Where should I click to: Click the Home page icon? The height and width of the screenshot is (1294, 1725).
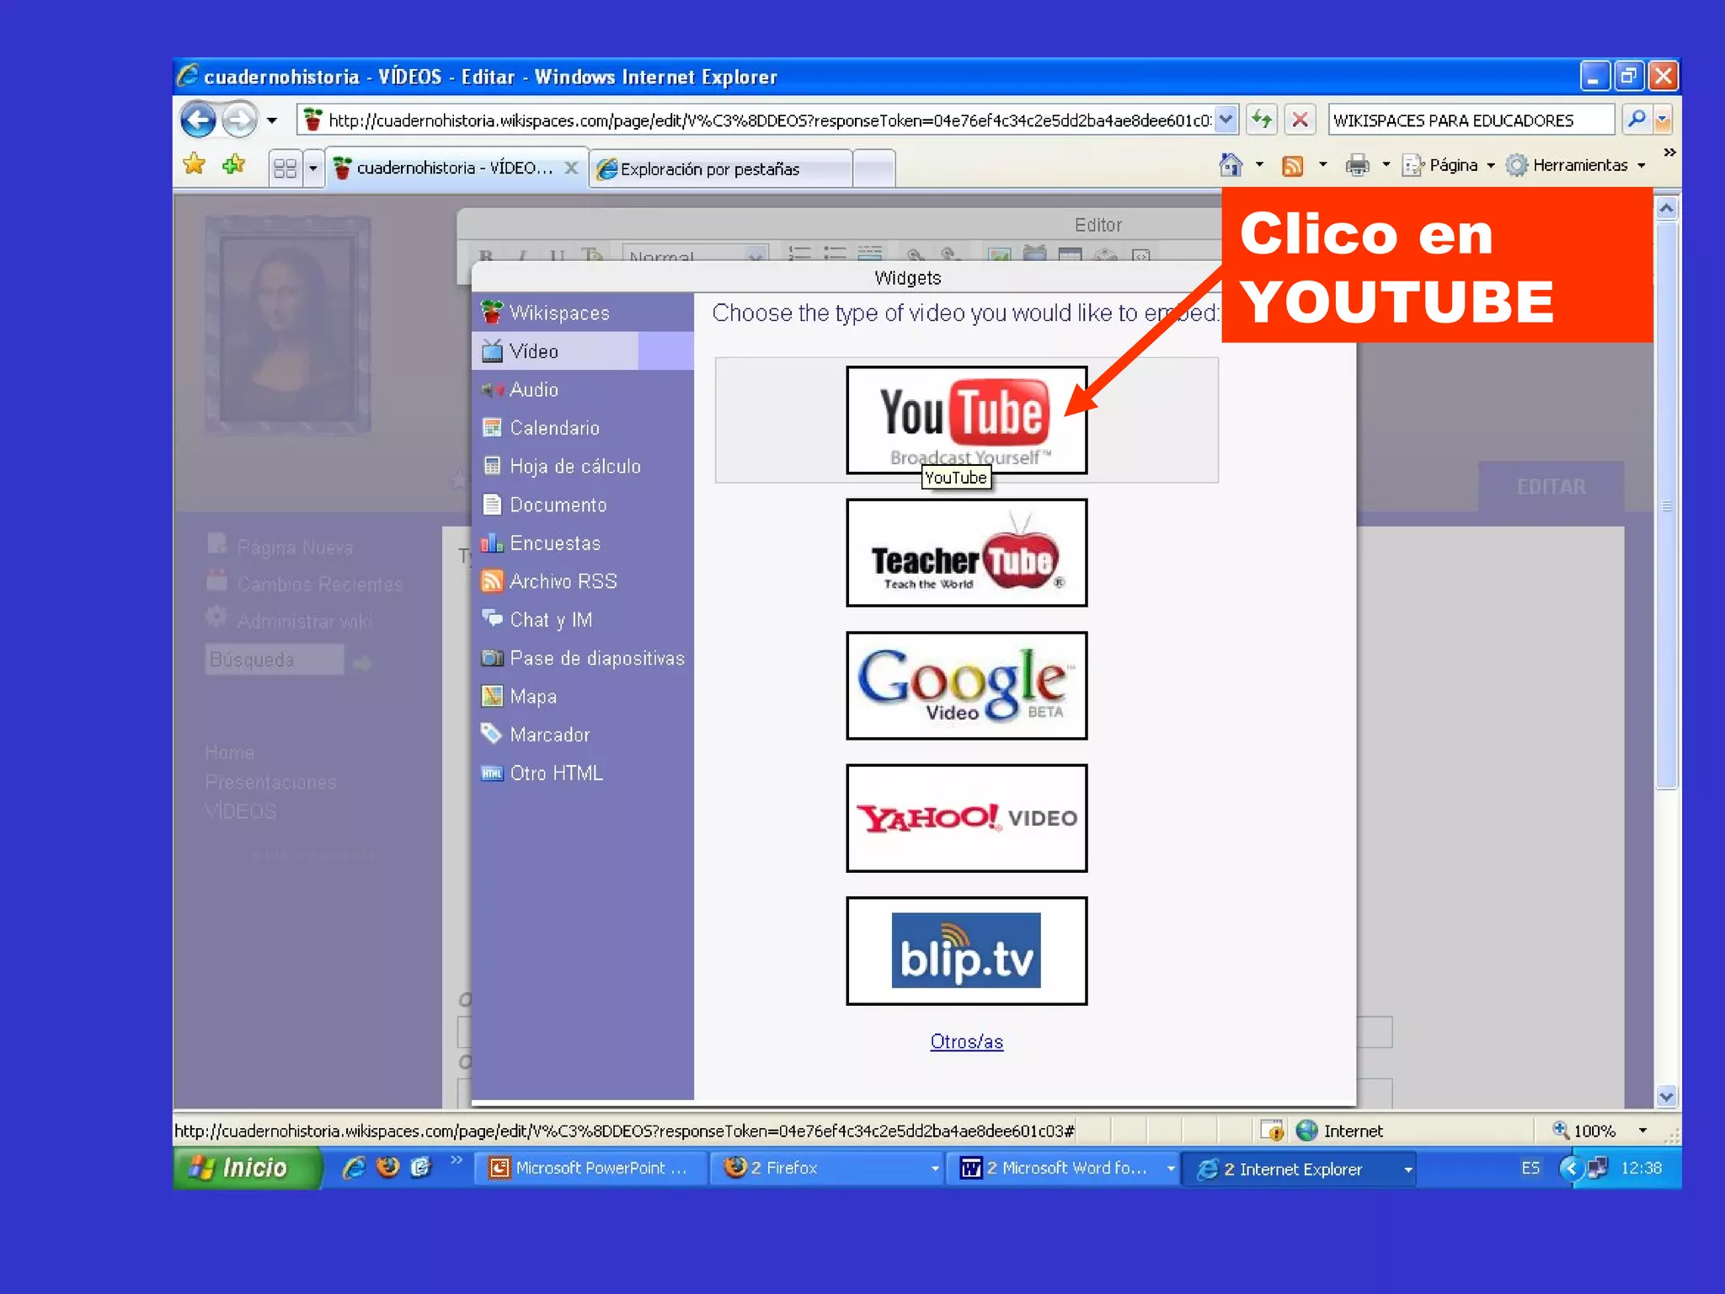click(1231, 165)
